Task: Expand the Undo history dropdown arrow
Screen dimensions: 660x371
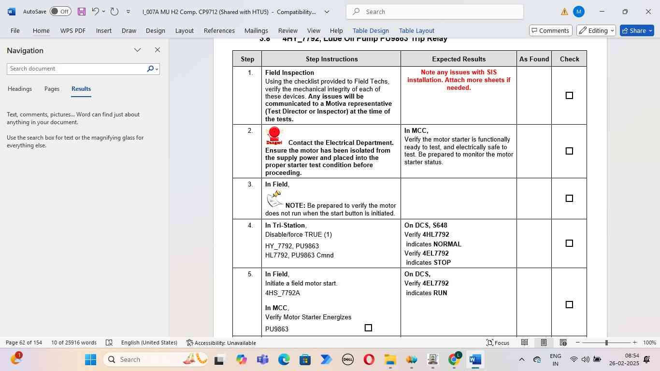Action: [103, 12]
